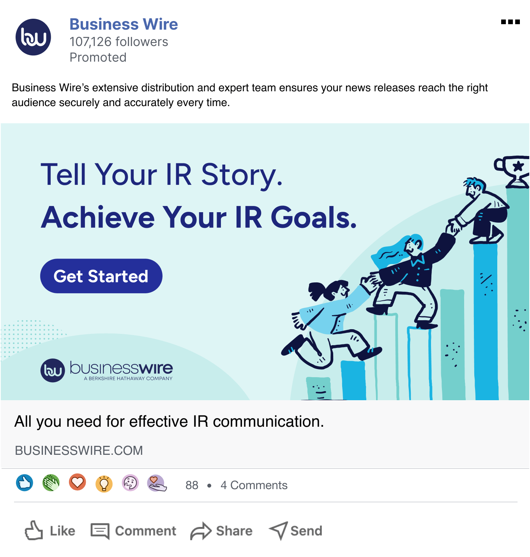Image resolution: width=530 pixels, height=557 pixels.
Task: Click the lightbulb Insightful reaction icon
Action: point(104,484)
